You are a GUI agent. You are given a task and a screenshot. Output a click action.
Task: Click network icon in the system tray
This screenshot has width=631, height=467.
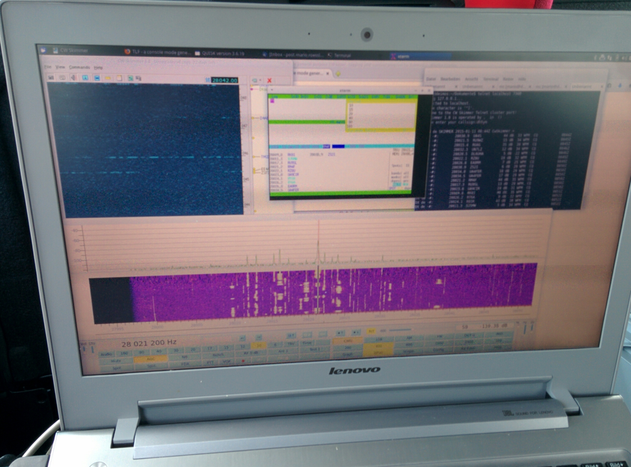[610, 58]
